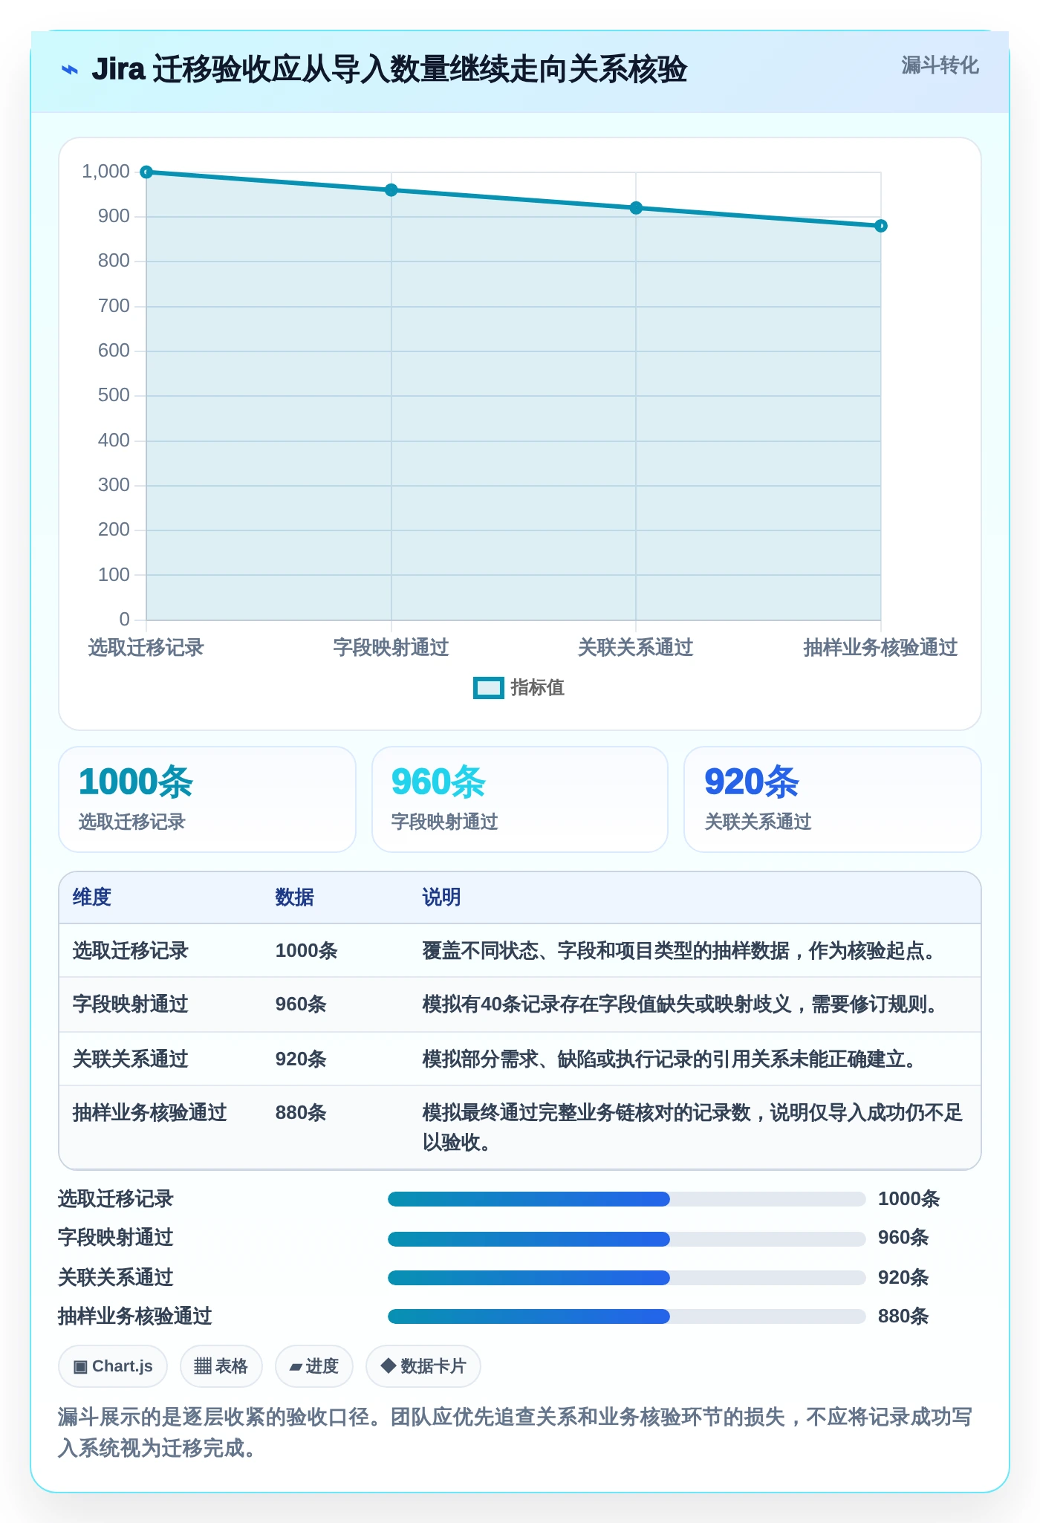Viewport: 1040px width, 1523px height.
Task: Click the 880条 progress value label
Action: (903, 1316)
